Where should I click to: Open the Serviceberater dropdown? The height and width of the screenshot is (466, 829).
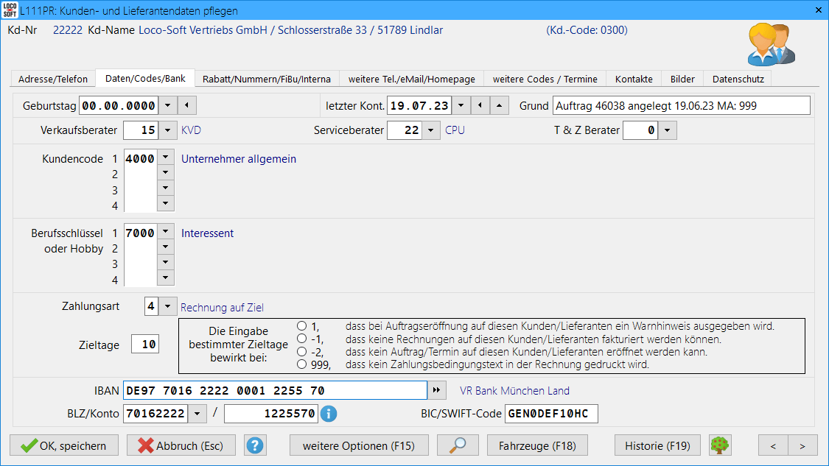432,130
